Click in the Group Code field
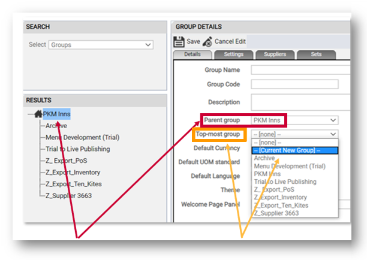367x260 pixels. (294, 84)
